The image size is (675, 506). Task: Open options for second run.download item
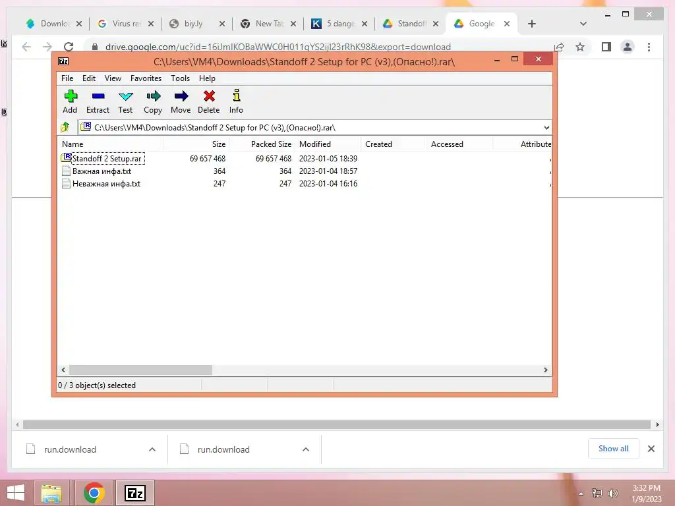pyautogui.click(x=306, y=449)
